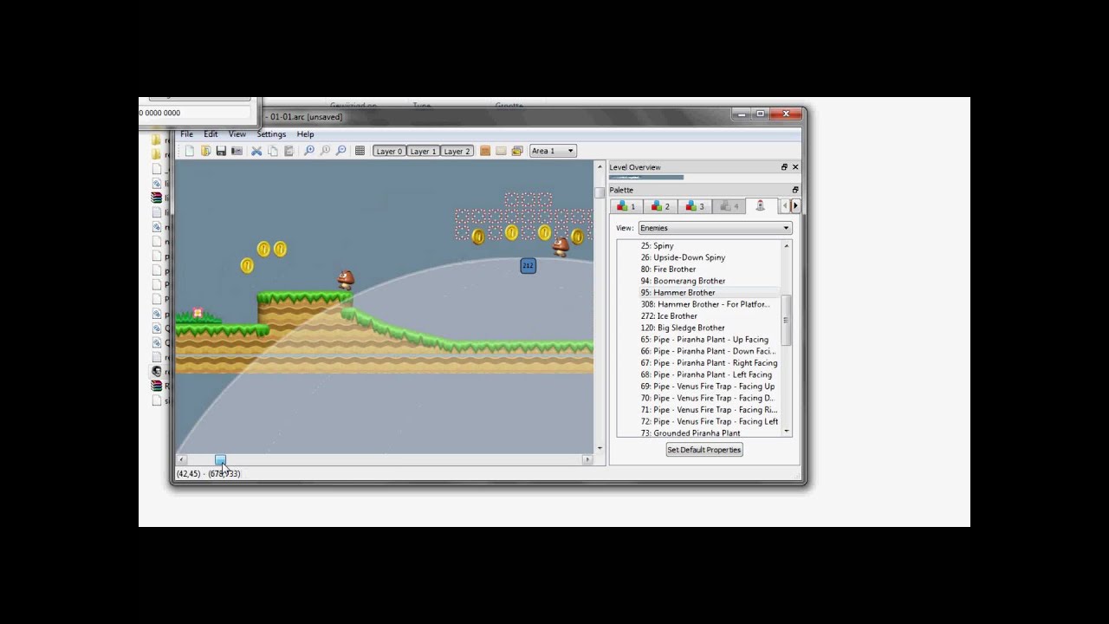This screenshot has width=1109, height=624.
Task: Click the Cut scissors icon
Action: click(256, 151)
